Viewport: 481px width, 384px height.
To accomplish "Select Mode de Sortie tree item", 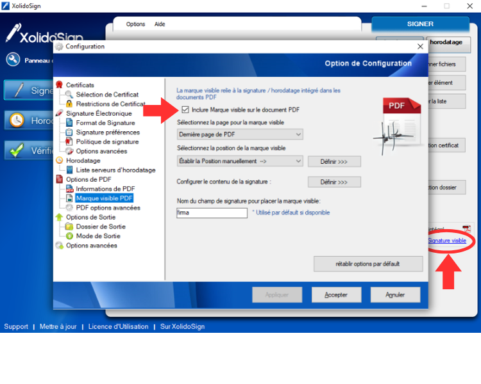I will click(x=98, y=236).
